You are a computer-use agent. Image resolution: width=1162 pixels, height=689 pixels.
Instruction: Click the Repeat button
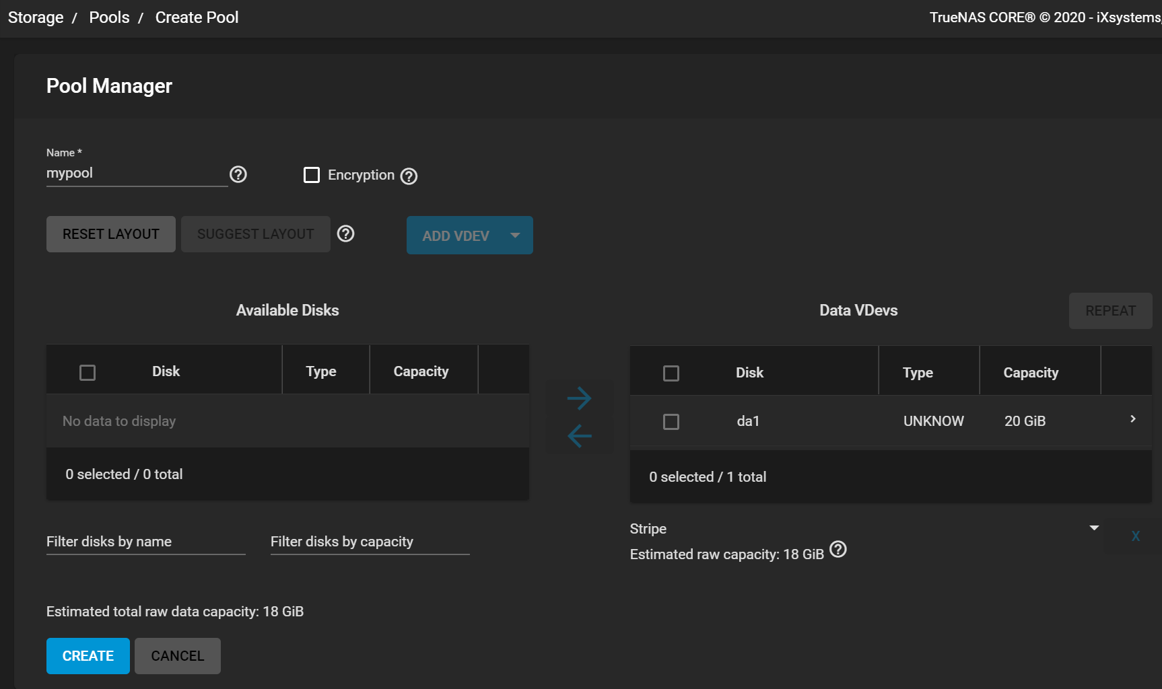coord(1111,311)
